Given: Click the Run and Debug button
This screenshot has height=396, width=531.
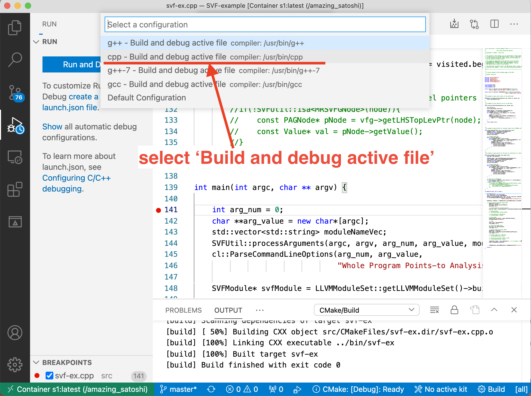Looking at the screenshot, I should (71, 64).
